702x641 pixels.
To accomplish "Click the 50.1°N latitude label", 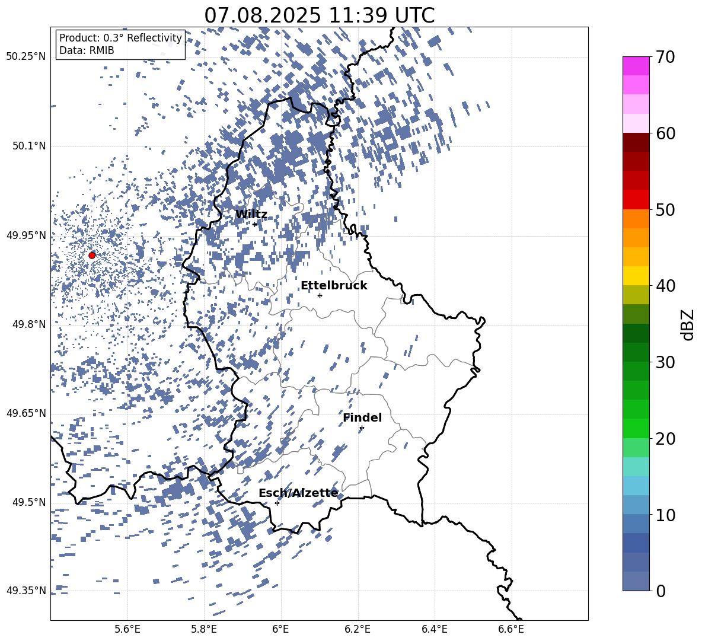I will [29, 146].
